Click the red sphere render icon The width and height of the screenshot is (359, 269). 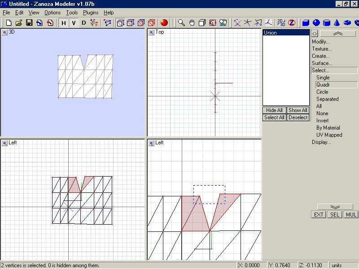tap(164, 23)
